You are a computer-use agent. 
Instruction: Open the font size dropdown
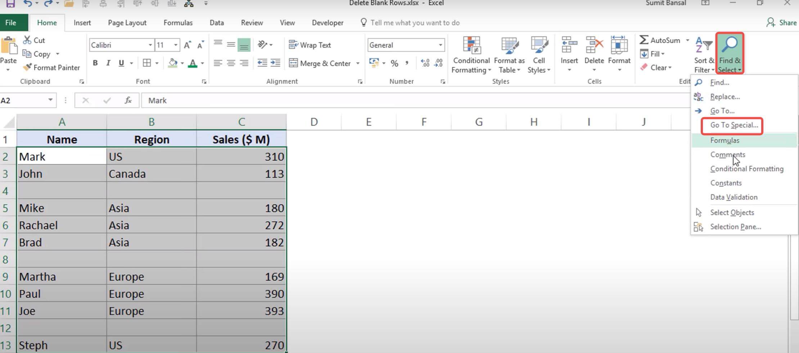coord(176,45)
